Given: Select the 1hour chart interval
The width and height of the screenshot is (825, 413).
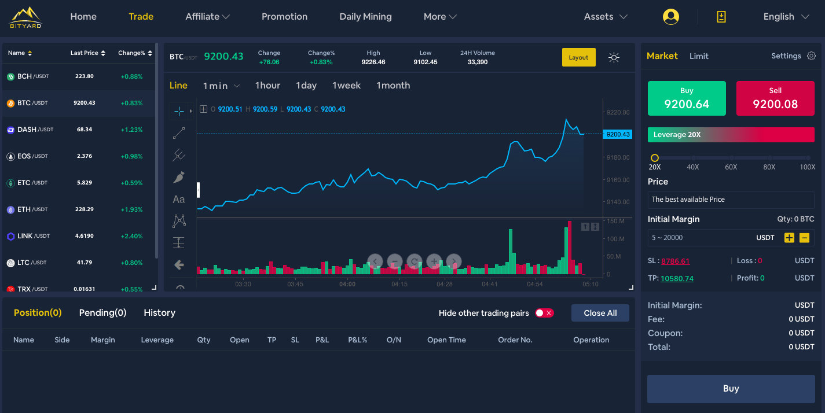Looking at the screenshot, I should pyautogui.click(x=267, y=86).
